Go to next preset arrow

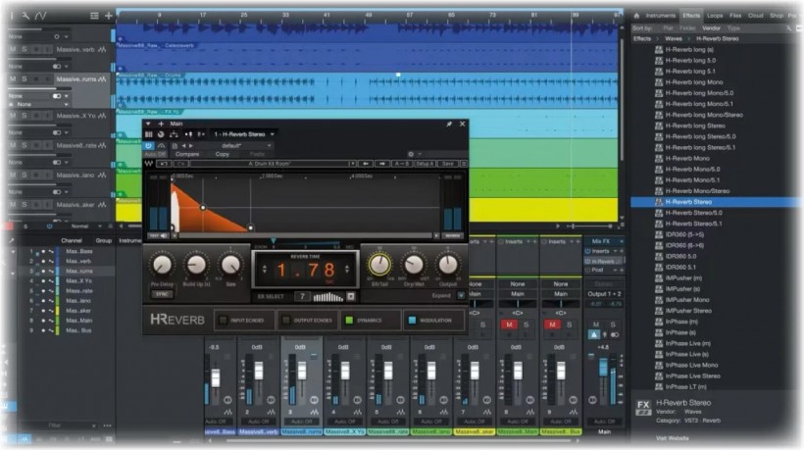(x=191, y=146)
